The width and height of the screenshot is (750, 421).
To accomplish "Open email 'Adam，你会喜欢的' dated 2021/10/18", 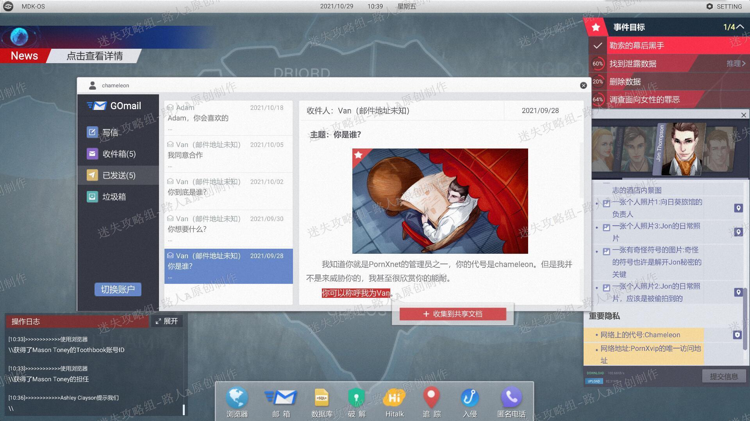I will (x=229, y=118).
